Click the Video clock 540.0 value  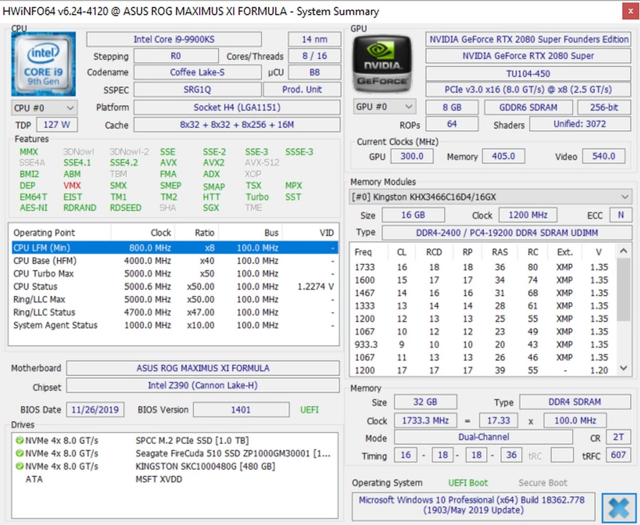pyautogui.click(x=604, y=156)
